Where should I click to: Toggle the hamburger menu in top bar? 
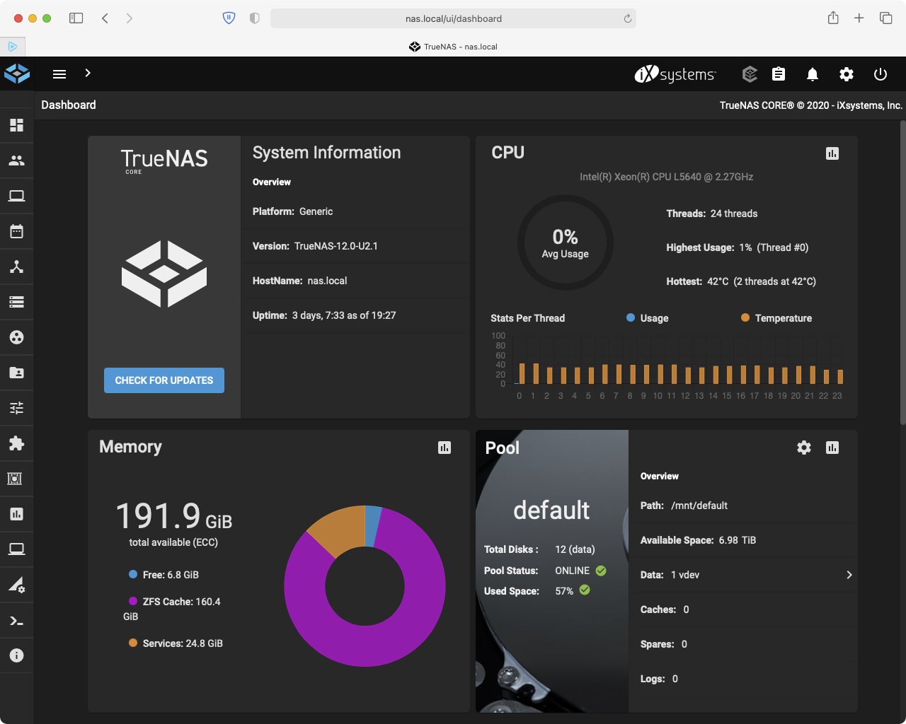point(59,74)
